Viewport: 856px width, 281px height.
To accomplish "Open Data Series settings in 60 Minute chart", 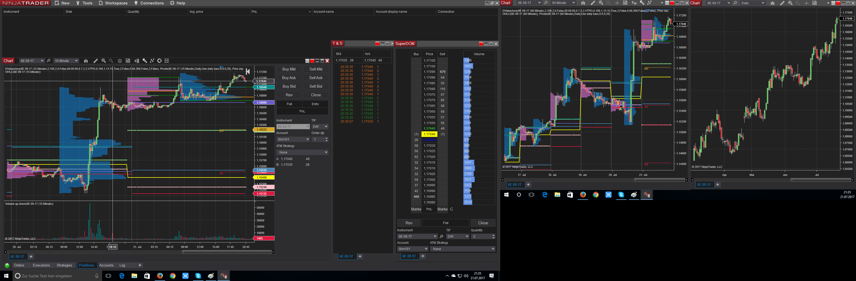I will click(642, 3).
